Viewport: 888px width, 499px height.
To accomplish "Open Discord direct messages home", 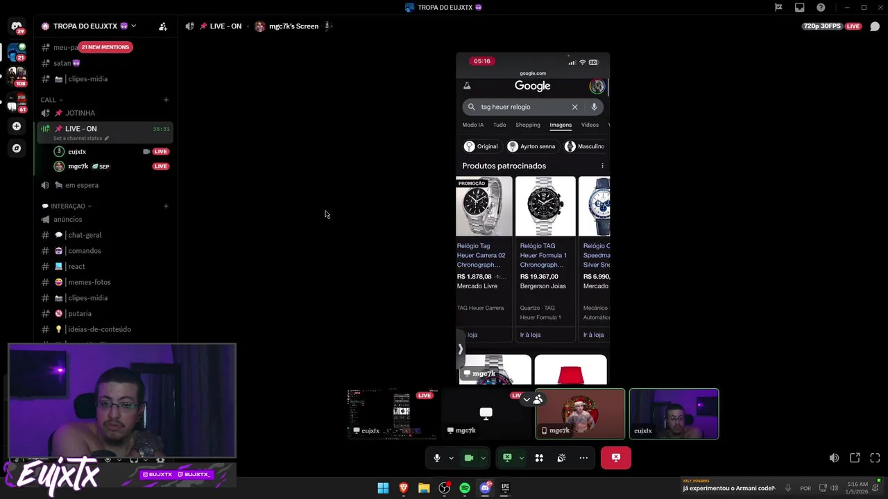I will 16,27.
